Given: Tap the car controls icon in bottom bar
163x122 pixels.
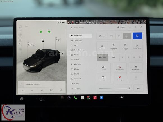Looking at the screenshot, I should 22,98.
